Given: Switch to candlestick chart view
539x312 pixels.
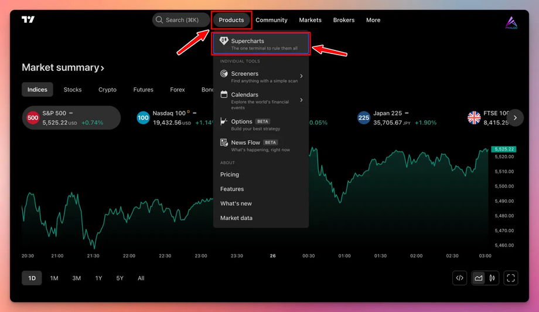Looking at the screenshot, I should [492, 278].
